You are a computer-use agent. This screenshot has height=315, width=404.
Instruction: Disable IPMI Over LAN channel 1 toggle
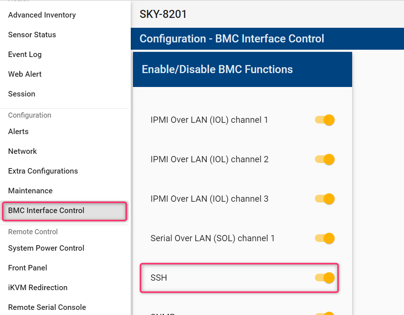pos(325,120)
